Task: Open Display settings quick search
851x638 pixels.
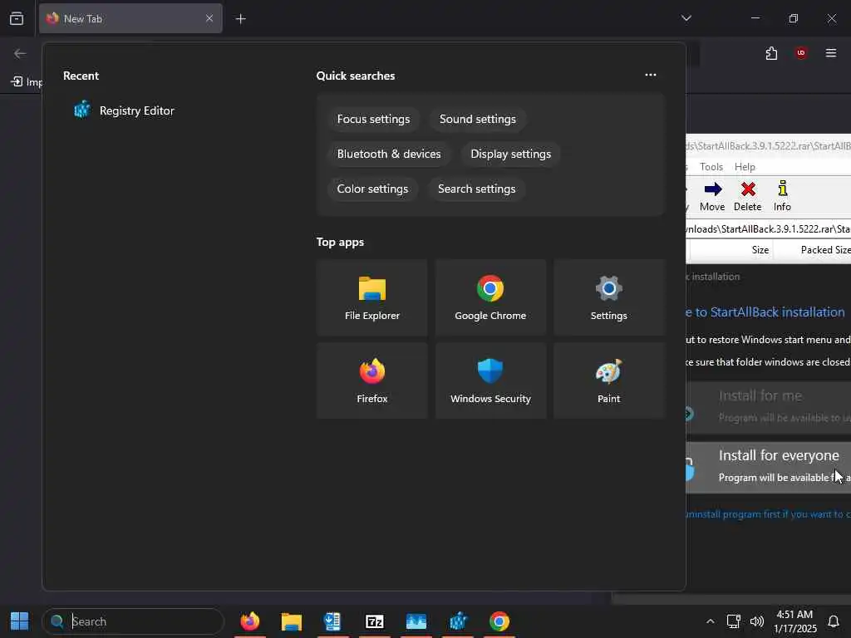Action: (x=511, y=154)
